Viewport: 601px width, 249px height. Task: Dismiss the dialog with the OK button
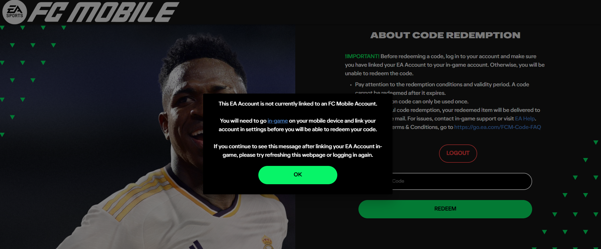297,175
